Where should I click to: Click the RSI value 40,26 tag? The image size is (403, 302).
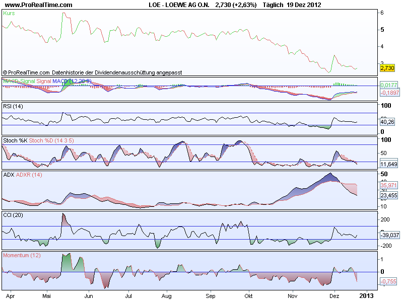(387, 122)
